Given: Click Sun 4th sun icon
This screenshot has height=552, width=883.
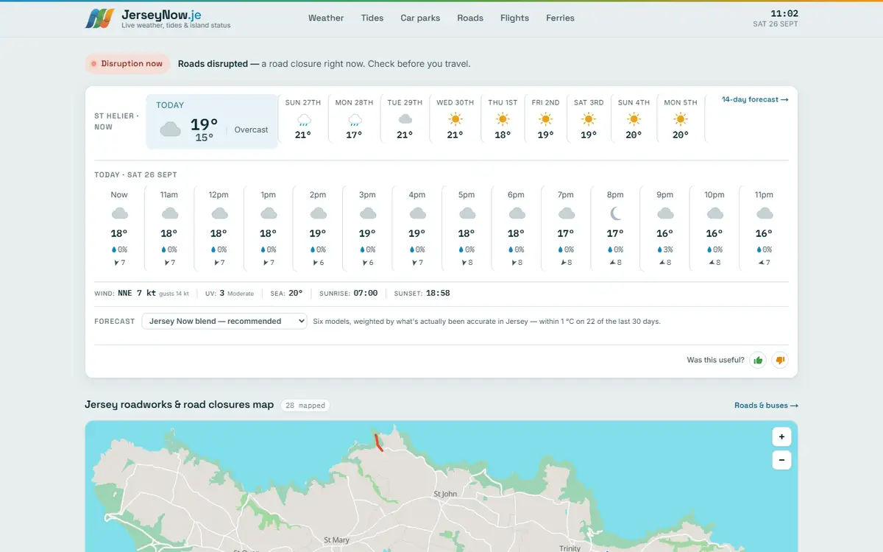Looking at the screenshot, I should coord(634,118).
